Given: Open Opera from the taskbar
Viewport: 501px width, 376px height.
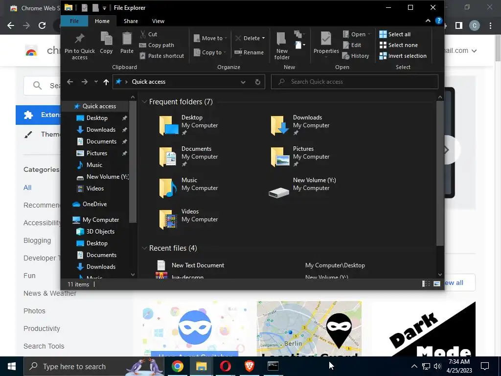Looking at the screenshot, I should click(225, 366).
